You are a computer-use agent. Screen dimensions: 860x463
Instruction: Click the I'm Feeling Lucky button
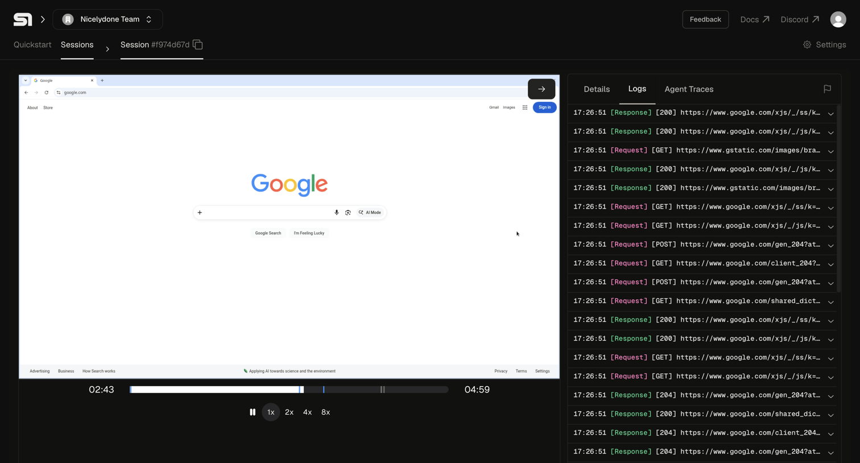click(309, 233)
